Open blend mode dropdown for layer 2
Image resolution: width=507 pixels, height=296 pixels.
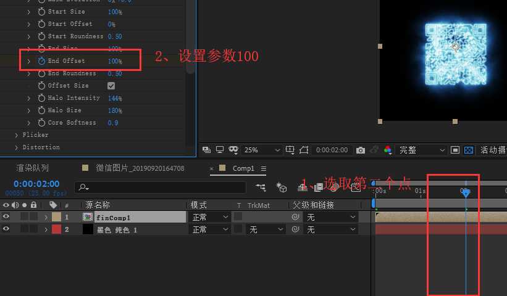[210, 229]
